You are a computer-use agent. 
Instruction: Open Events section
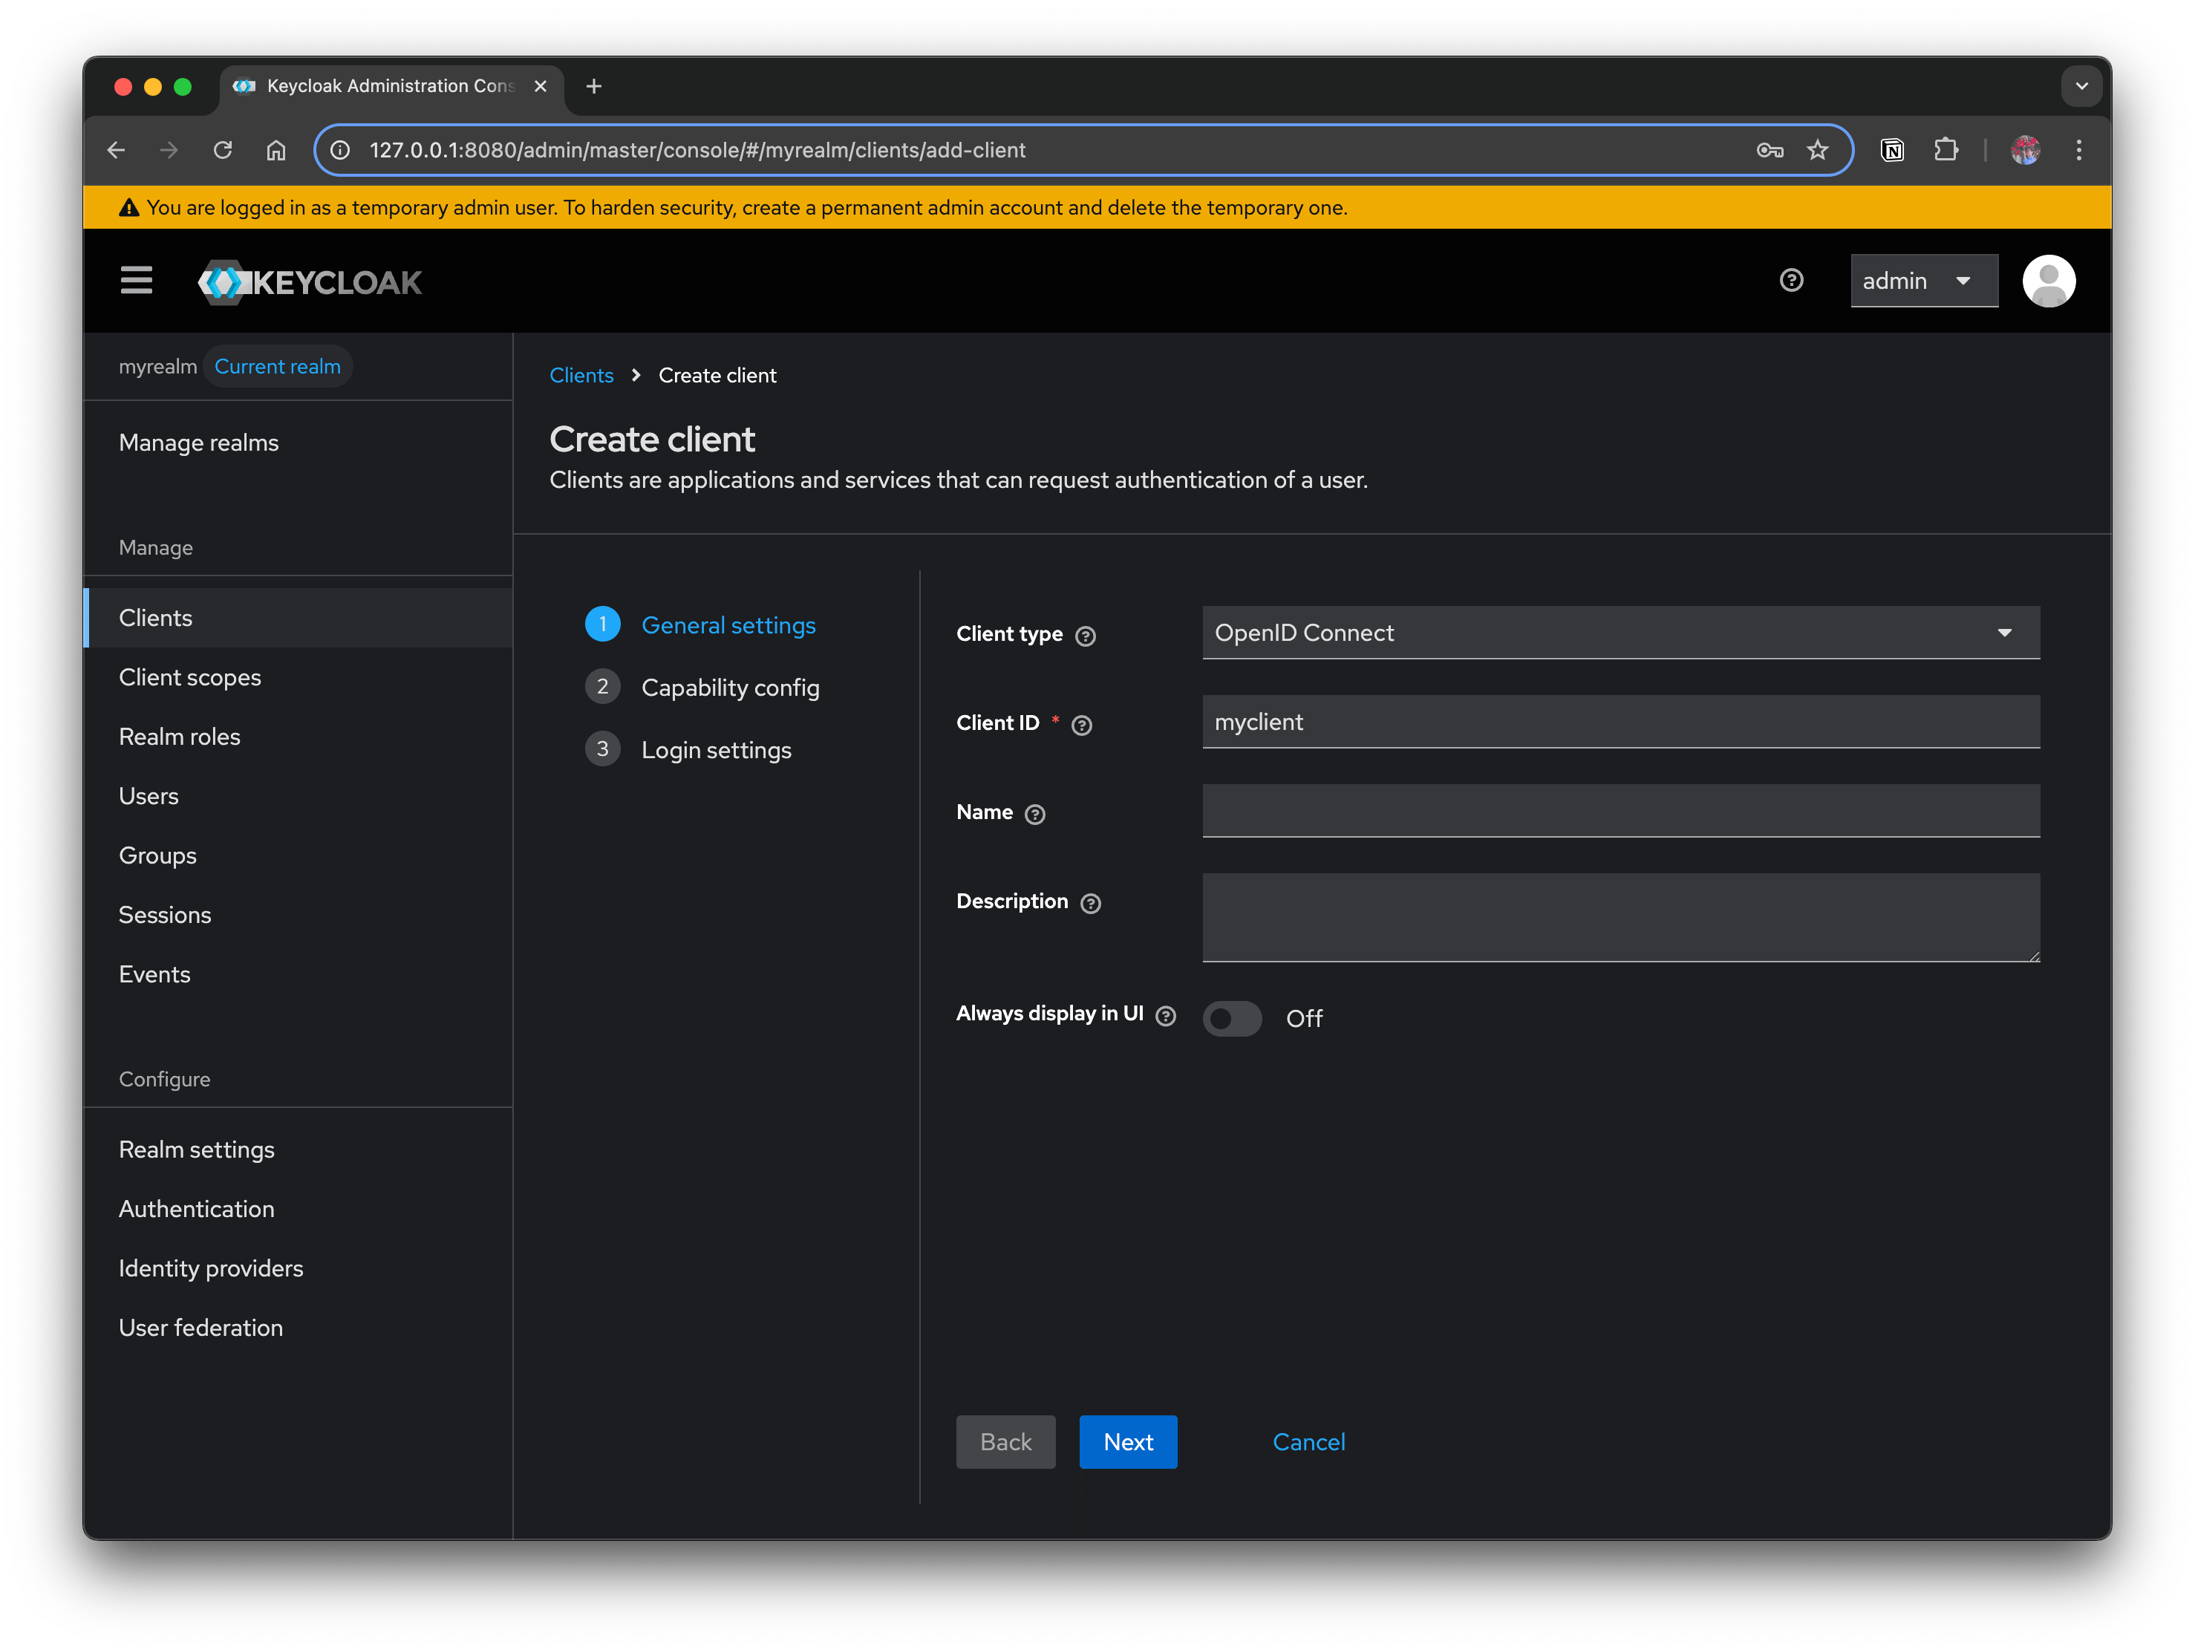pyautogui.click(x=298, y=975)
